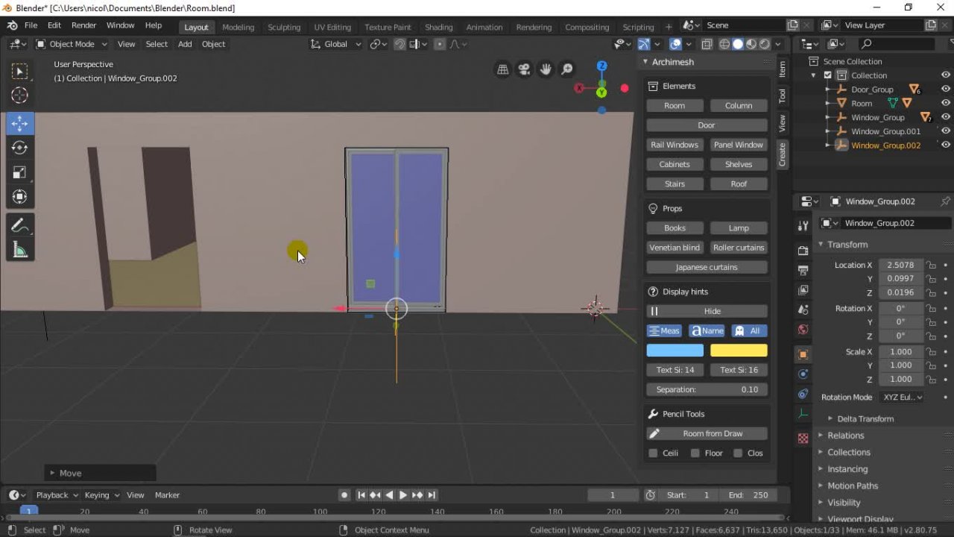Click the Room from Draw button

713,433
